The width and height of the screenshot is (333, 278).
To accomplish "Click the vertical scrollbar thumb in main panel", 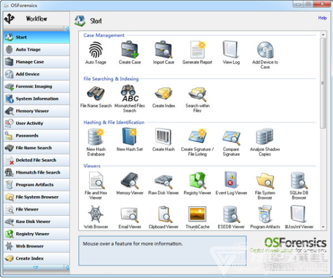I will click(x=323, y=83).
